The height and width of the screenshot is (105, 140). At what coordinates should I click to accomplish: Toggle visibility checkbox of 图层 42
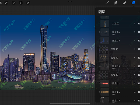[139, 58]
